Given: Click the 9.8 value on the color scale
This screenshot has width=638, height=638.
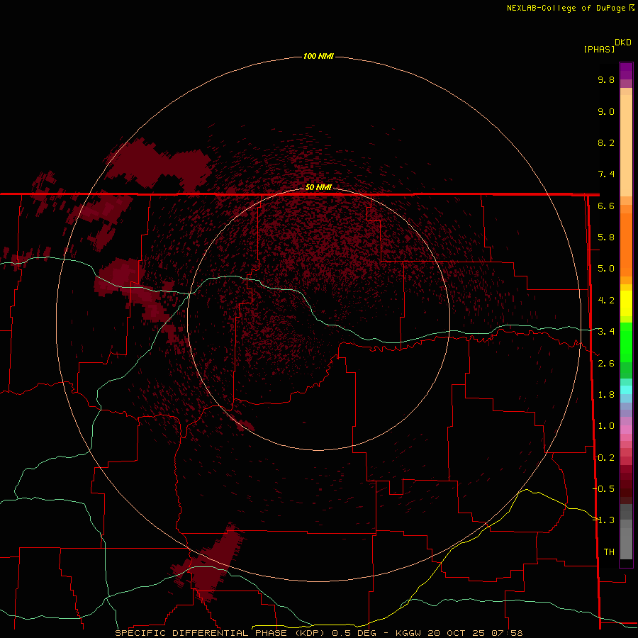Looking at the screenshot, I should coord(606,79).
